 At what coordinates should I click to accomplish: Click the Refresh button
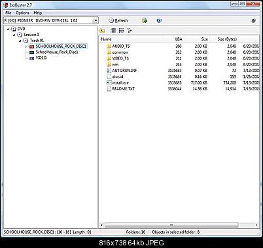pos(118,20)
